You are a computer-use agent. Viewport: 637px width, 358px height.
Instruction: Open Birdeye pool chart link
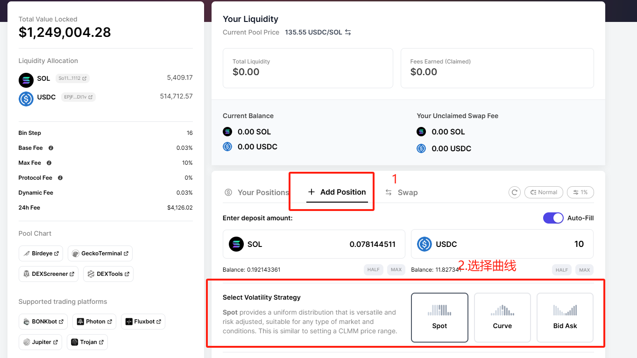(x=41, y=253)
